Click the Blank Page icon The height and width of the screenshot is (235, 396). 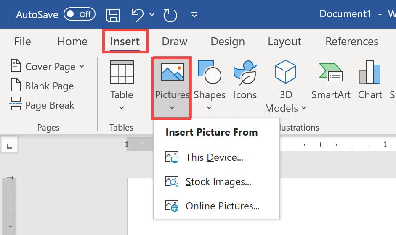tap(16, 86)
